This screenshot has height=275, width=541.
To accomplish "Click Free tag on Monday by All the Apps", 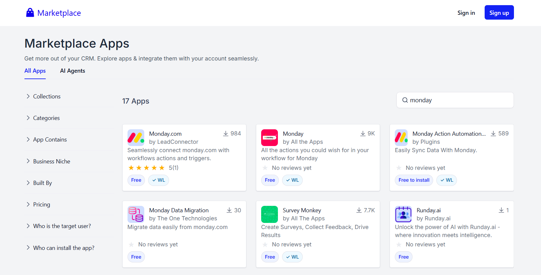I will click(x=270, y=180).
